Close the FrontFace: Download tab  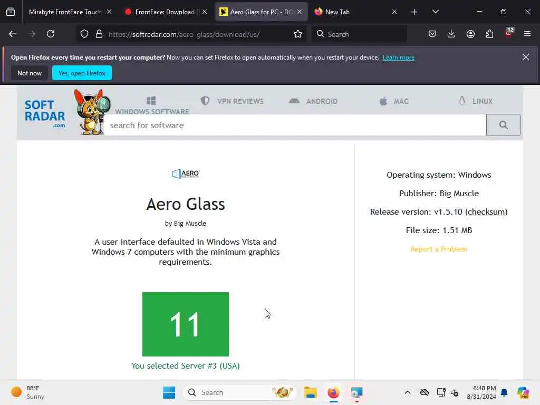pos(205,12)
